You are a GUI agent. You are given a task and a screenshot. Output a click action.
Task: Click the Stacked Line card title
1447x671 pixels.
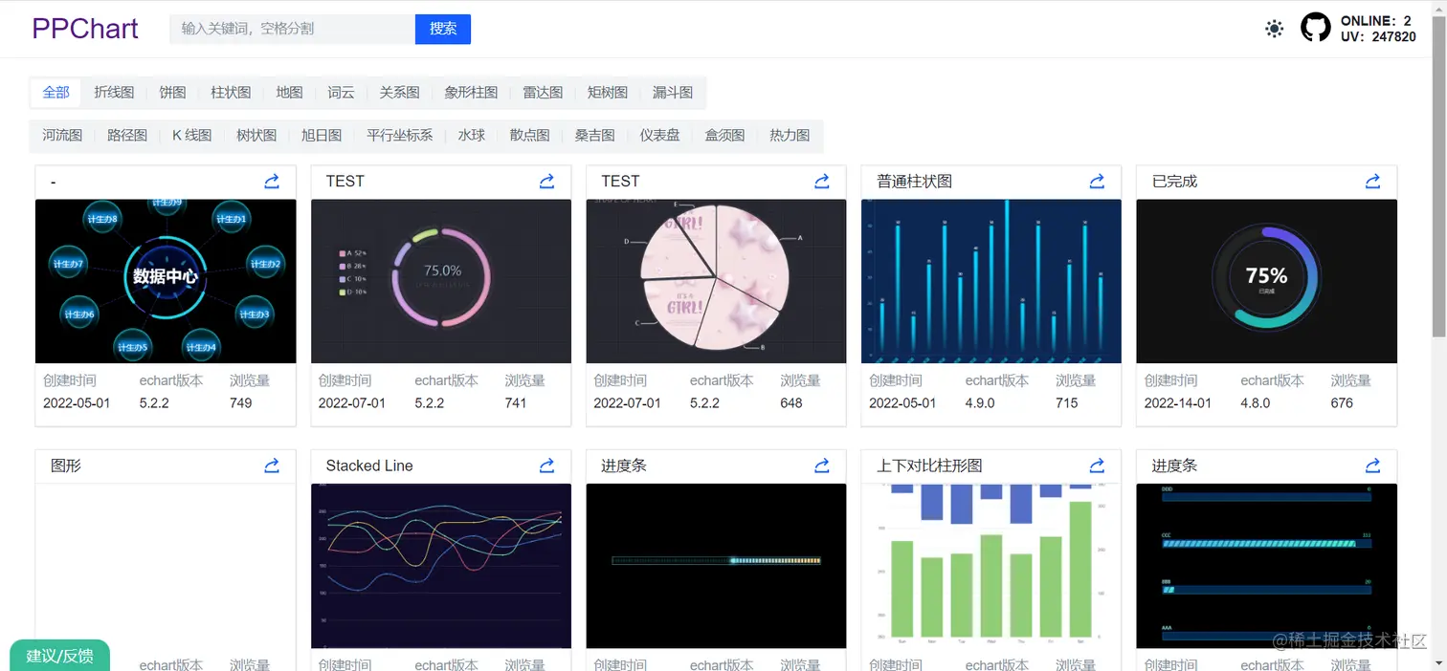[x=369, y=465]
